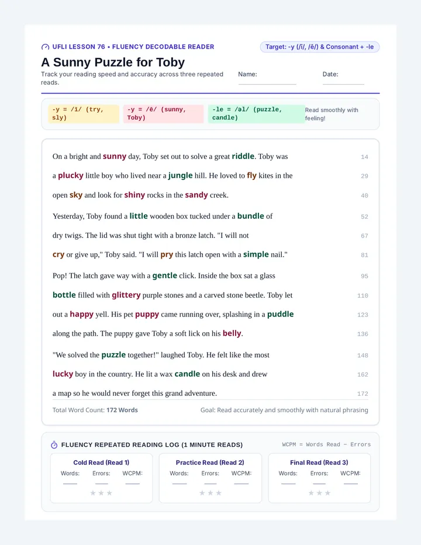
Task: Select the last star under Final Read
Action: (x=327, y=493)
